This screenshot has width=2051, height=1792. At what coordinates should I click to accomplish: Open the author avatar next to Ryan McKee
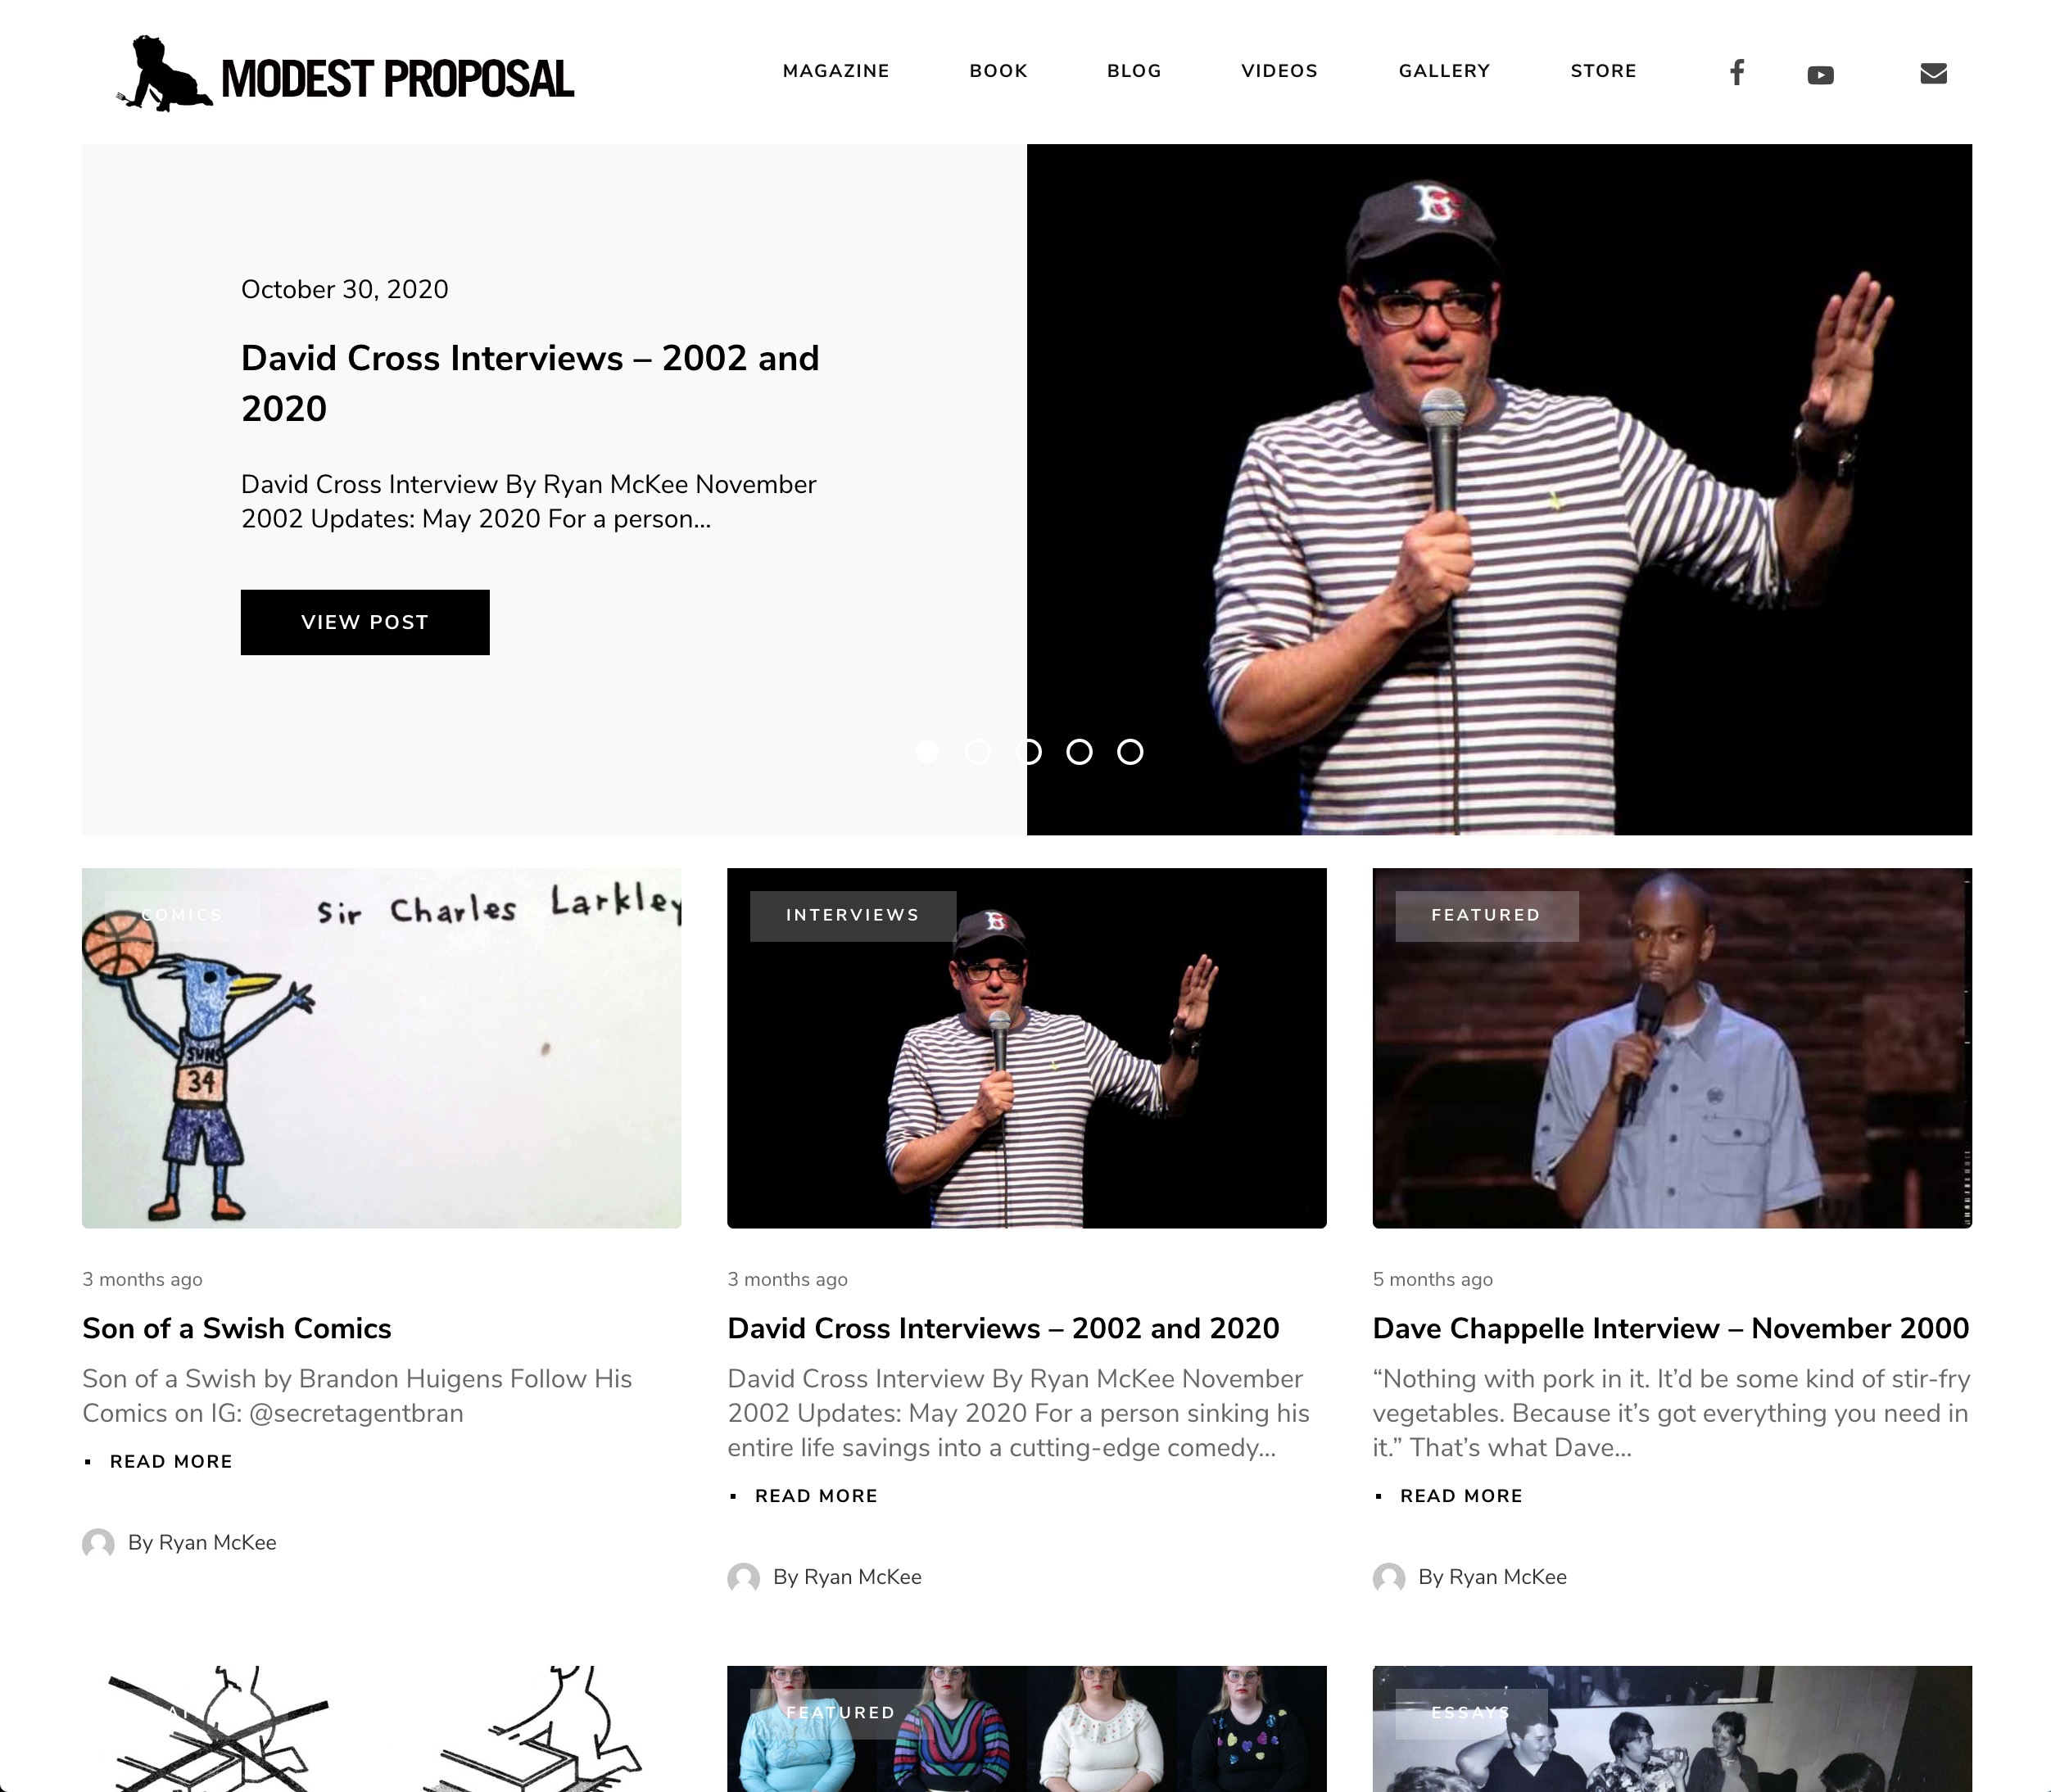[x=97, y=1544]
